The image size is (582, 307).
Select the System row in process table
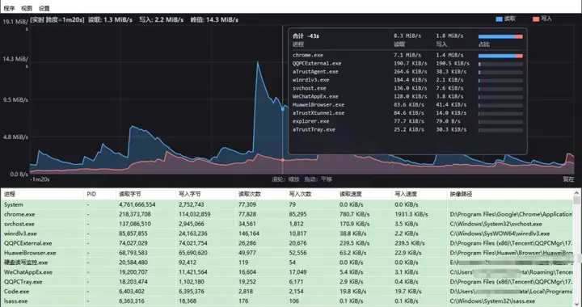286,204
